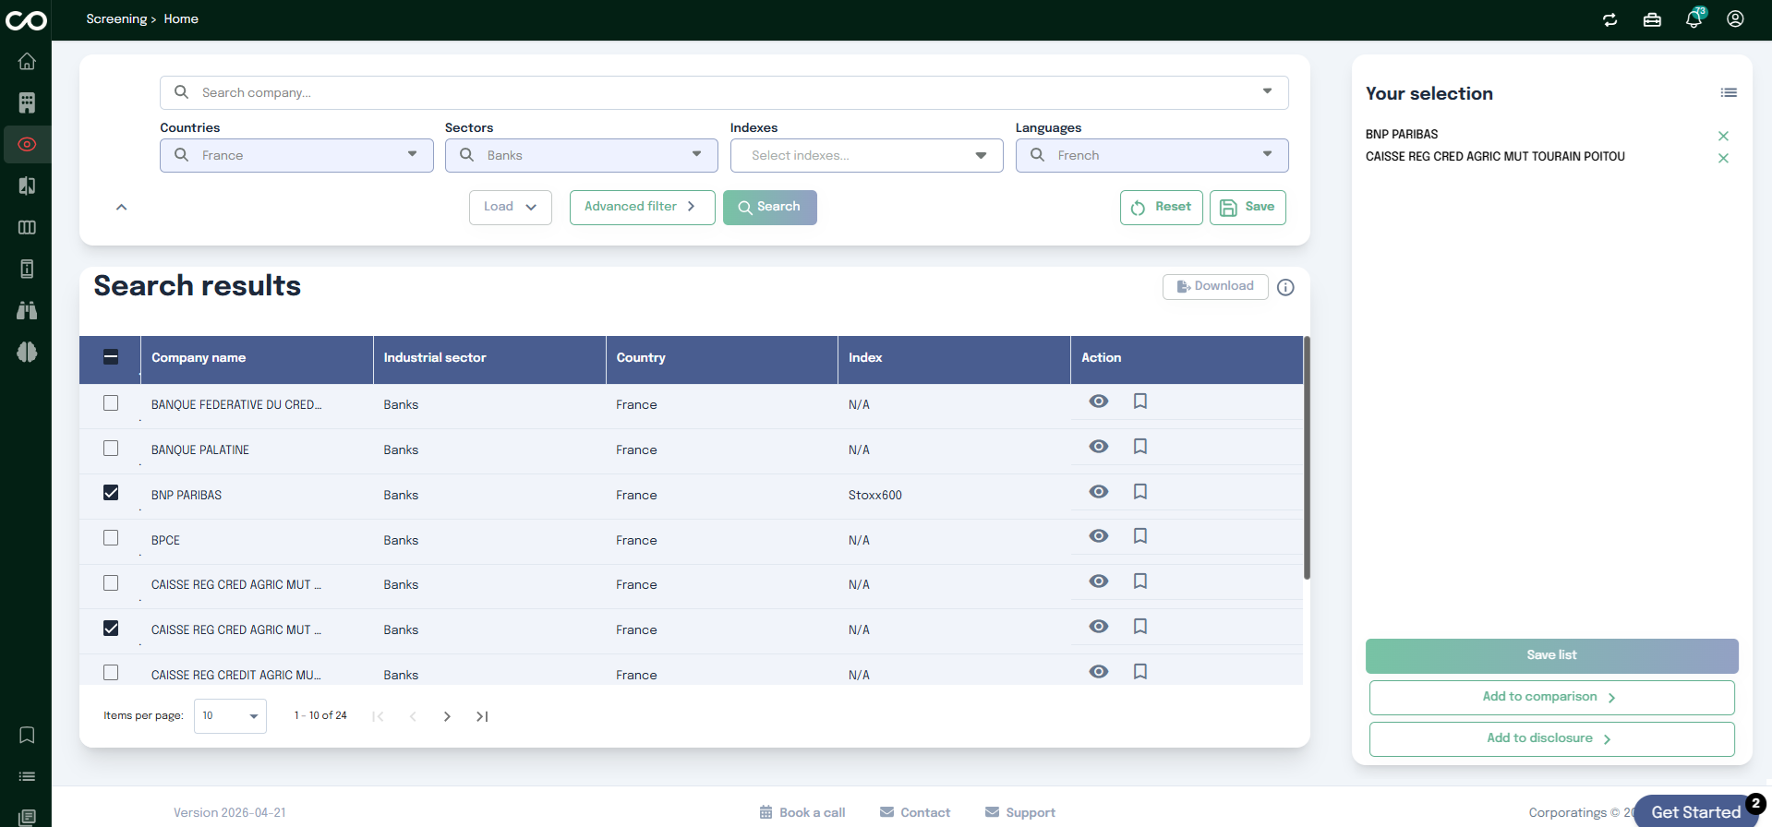View BANQUE FEDERATIVE DU CRED with eye icon
The height and width of the screenshot is (827, 1772).
pyautogui.click(x=1099, y=402)
